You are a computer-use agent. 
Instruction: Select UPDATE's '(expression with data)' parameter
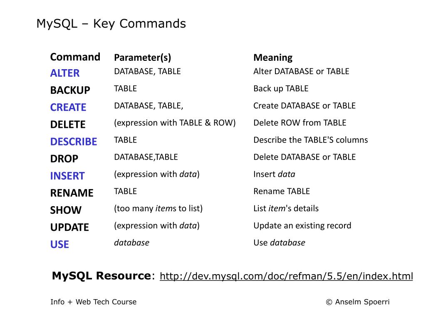tap(157, 225)
